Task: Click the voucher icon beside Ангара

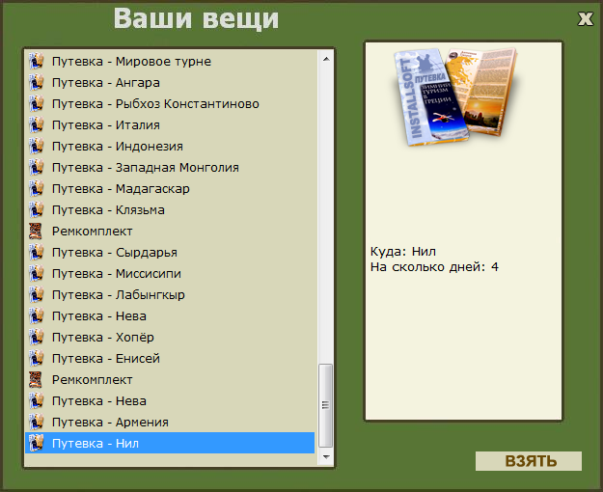Action: click(x=36, y=83)
